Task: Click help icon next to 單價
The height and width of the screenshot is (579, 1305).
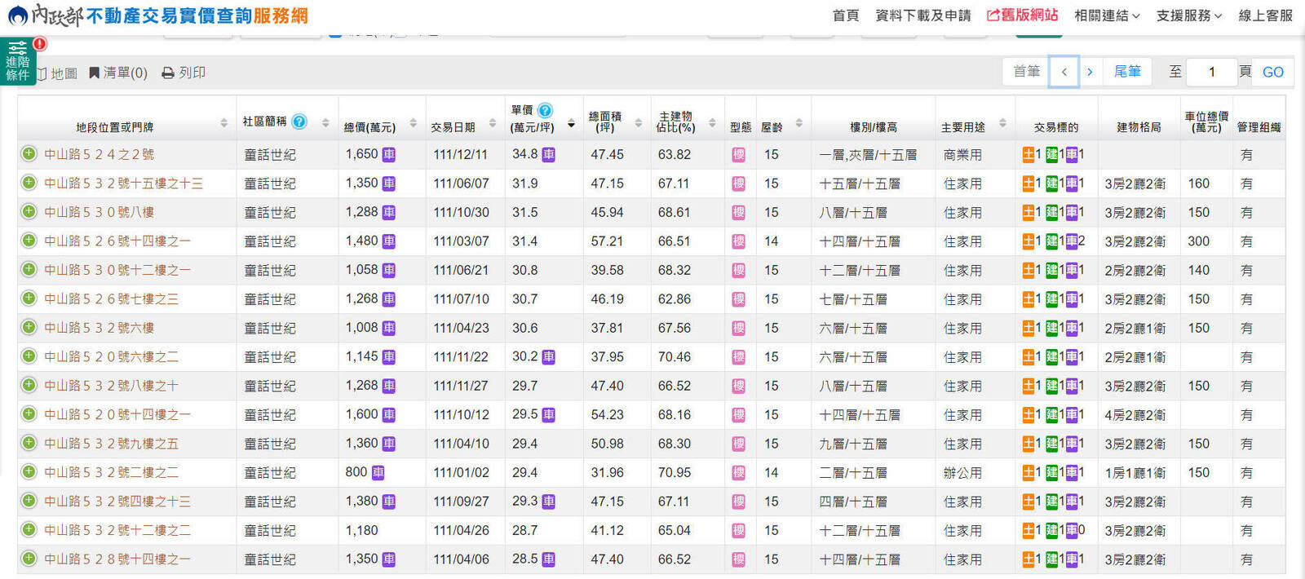Action: pos(545,110)
